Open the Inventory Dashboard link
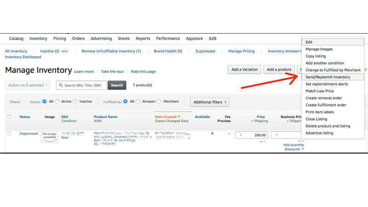 point(23,57)
